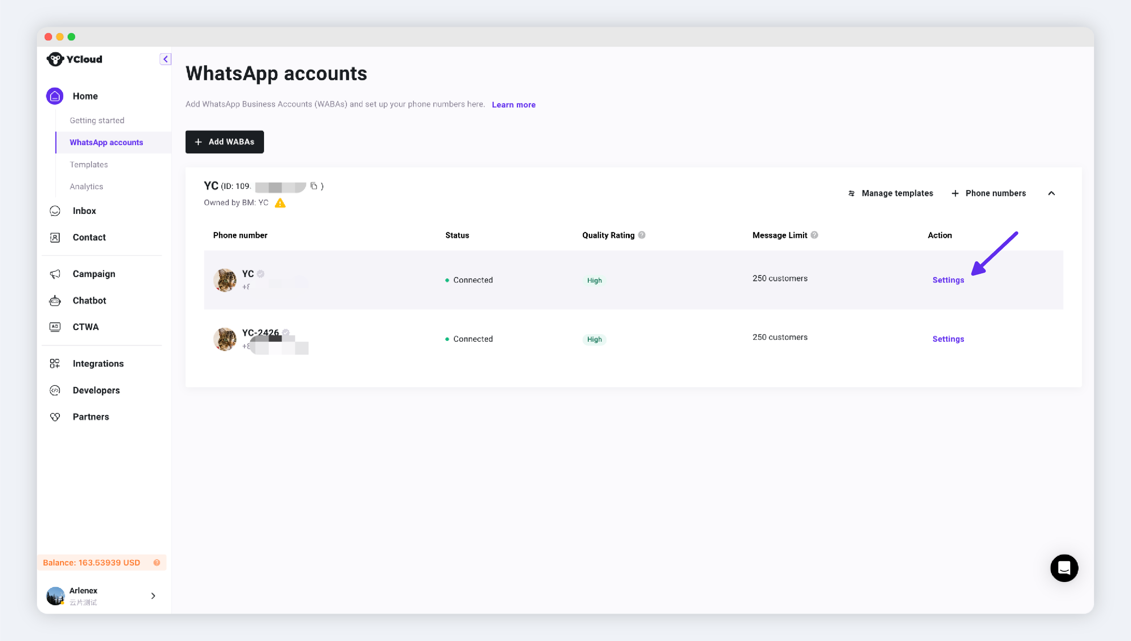Click the YC phone number avatar thumbnail

coord(224,280)
